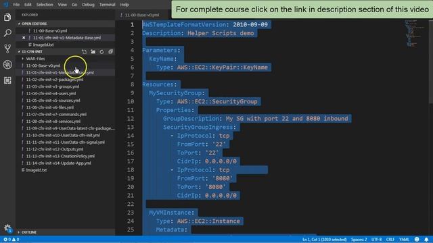Open the Source Control view icon
Screen dimensions: 433x243
tap(7, 49)
